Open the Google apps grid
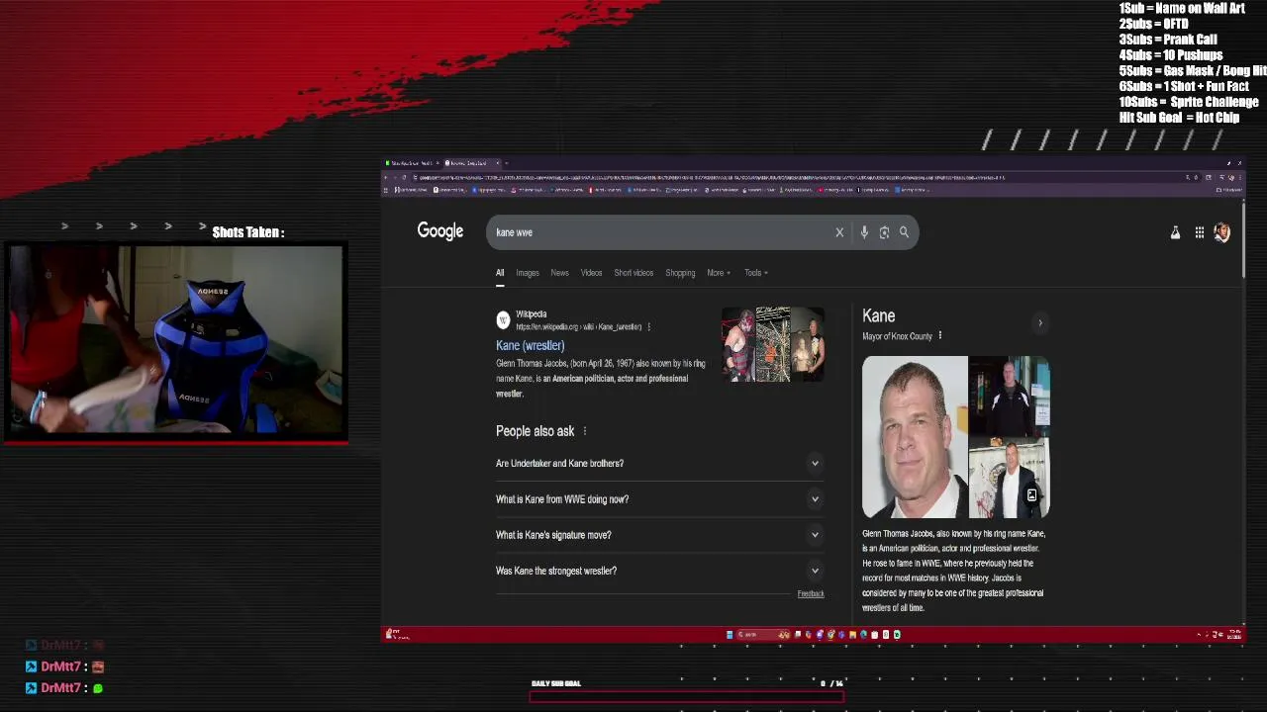The height and width of the screenshot is (712, 1267). coord(1199,232)
